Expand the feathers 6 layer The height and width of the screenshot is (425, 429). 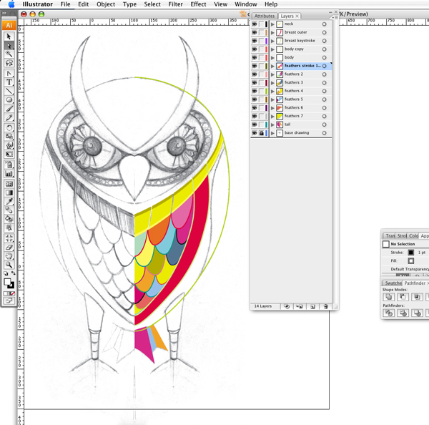[x=272, y=108]
